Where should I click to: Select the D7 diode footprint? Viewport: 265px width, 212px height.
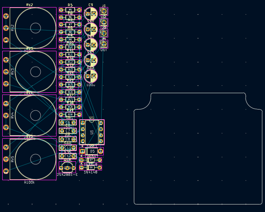coord(91,160)
